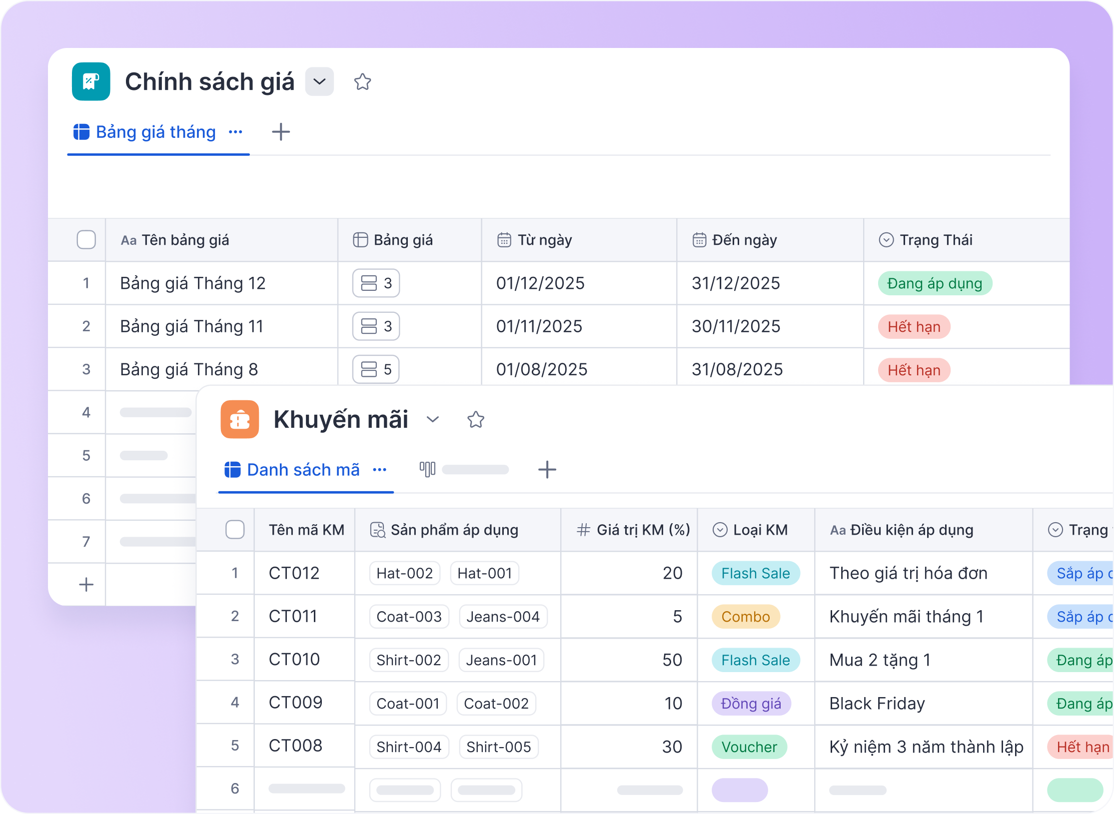The width and height of the screenshot is (1114, 814).
Task: Expand the Khuyến mãi title chevron
Action: pyautogui.click(x=433, y=419)
